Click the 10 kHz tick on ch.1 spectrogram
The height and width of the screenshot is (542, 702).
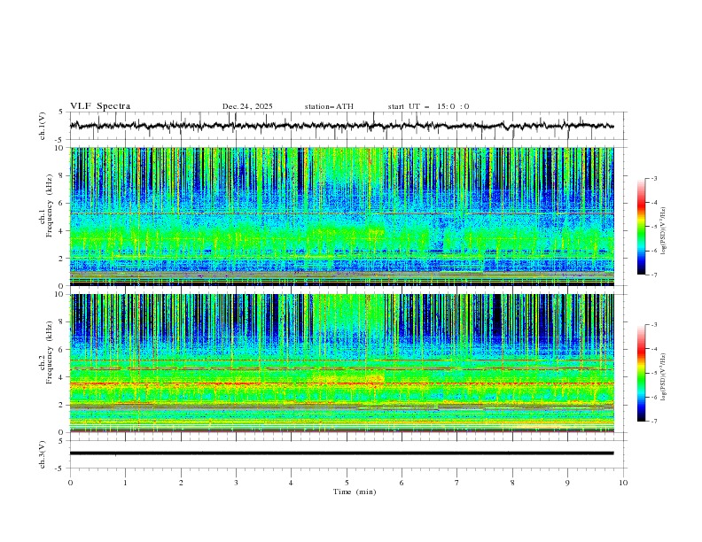(x=63, y=148)
